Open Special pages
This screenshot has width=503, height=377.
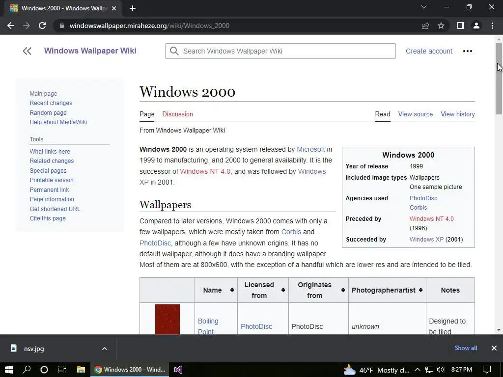(48, 170)
